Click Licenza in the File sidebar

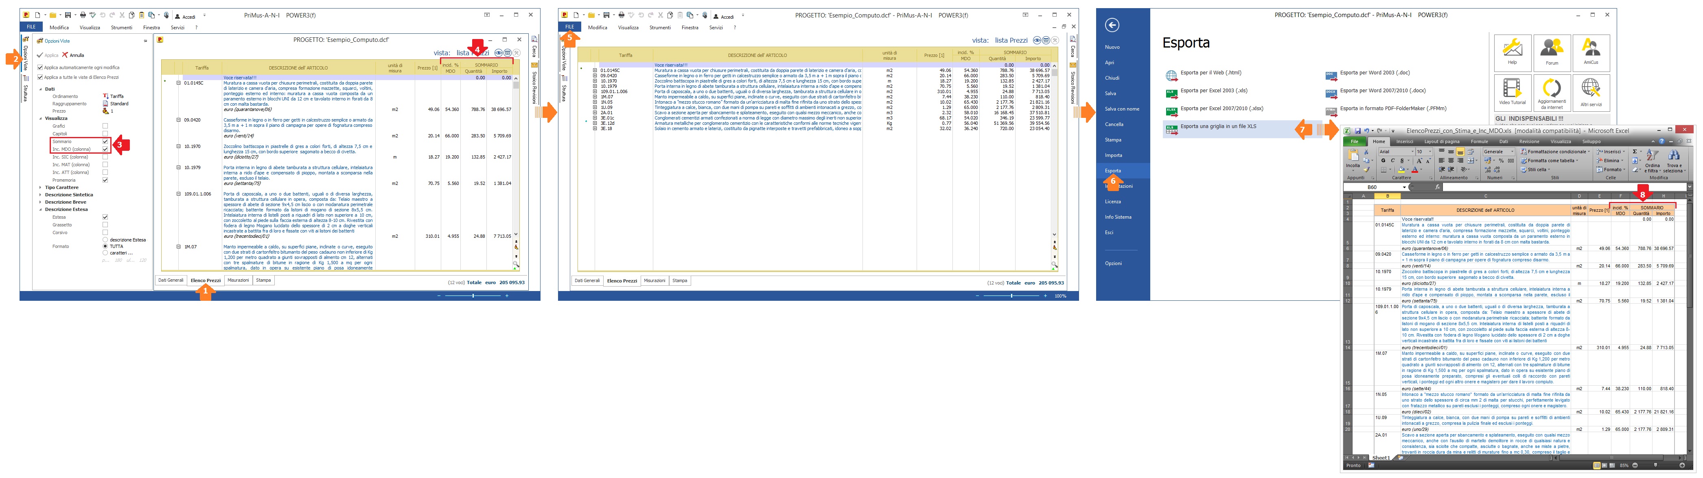pos(1113,201)
